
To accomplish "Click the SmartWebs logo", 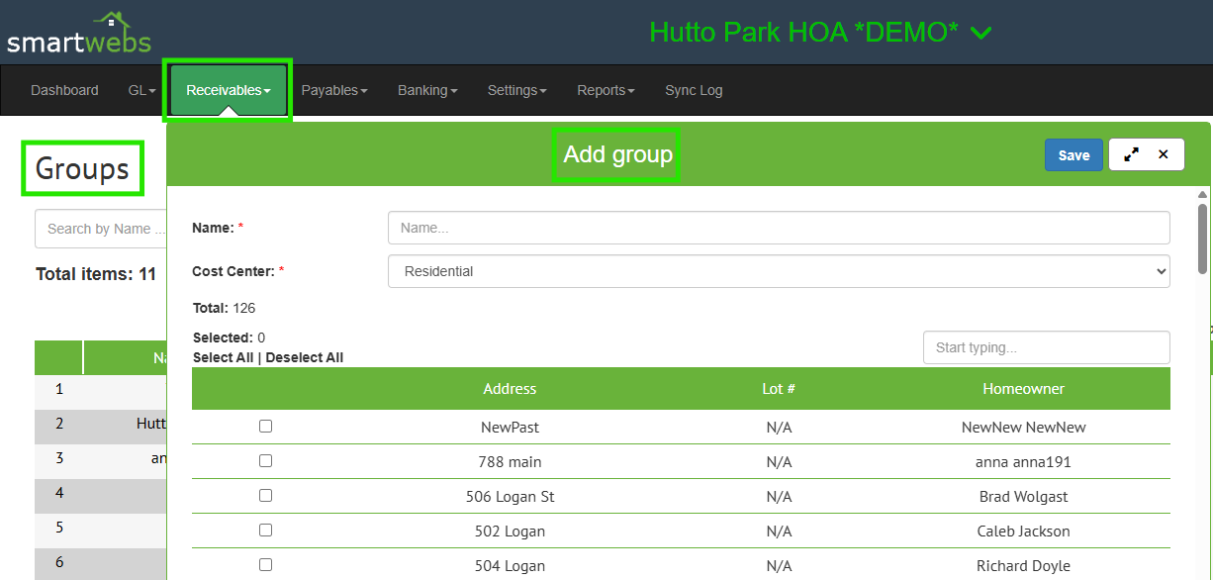I will 79,33.
